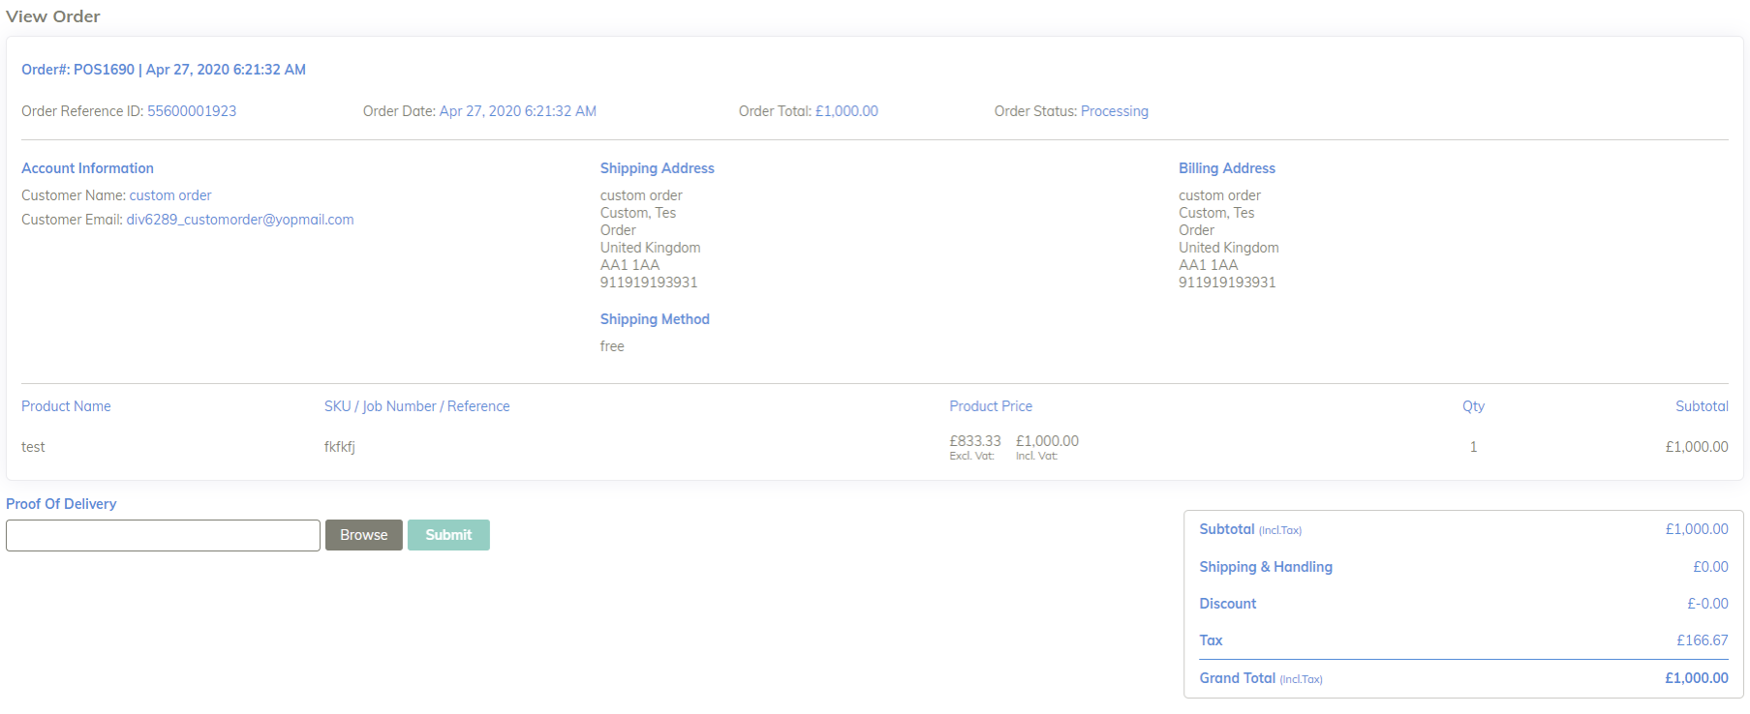
Task: Click the product name 'test' row
Action: [33, 447]
